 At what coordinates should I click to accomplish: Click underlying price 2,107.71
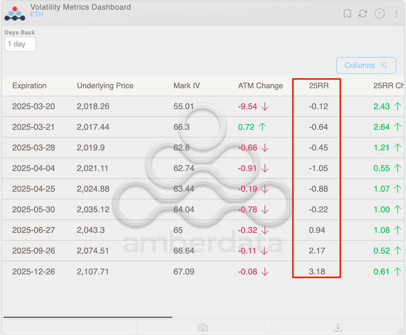pyautogui.click(x=93, y=272)
